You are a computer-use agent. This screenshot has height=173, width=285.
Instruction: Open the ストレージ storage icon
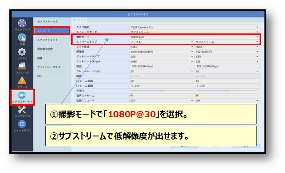click(22, 66)
